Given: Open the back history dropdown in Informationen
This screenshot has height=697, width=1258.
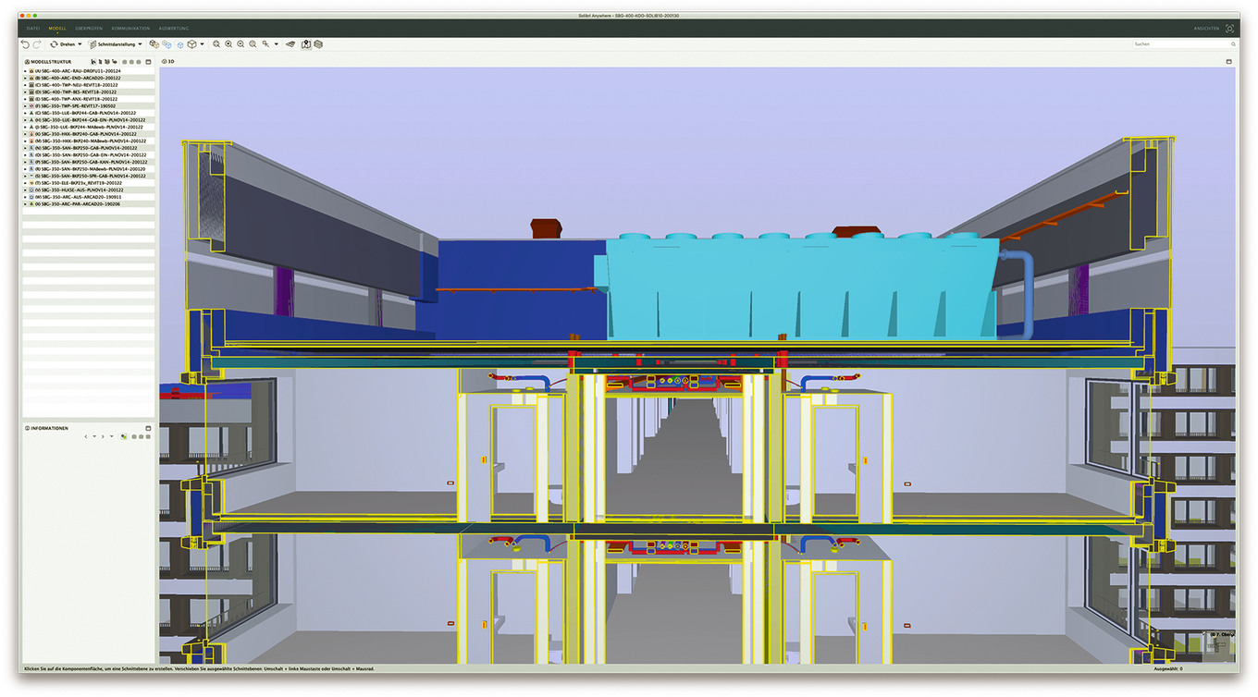Looking at the screenshot, I should (x=94, y=436).
